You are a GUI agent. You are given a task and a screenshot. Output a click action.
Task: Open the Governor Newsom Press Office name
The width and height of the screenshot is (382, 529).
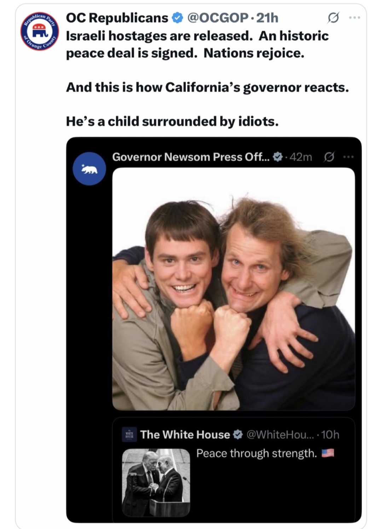pyautogui.click(x=191, y=157)
